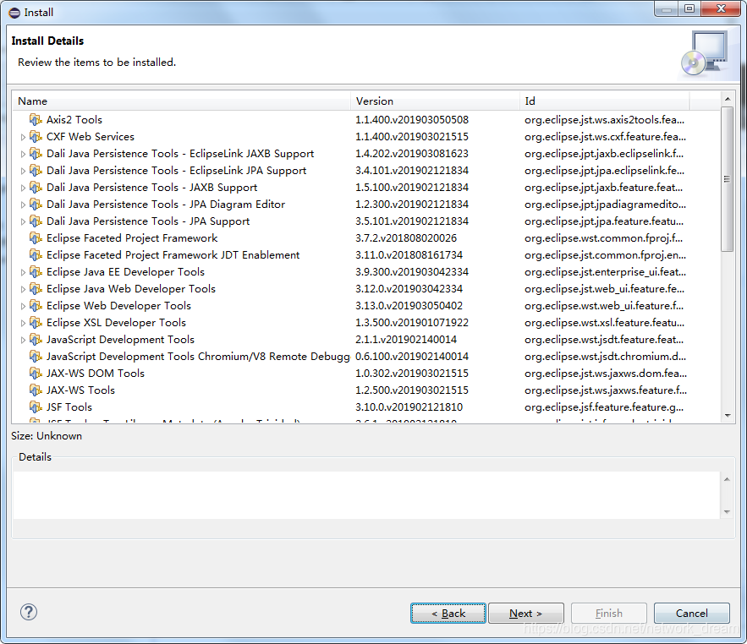Screen dimensions: 747x644
Task: Expand the EclipseLink JAXB Support node
Action: (23, 154)
